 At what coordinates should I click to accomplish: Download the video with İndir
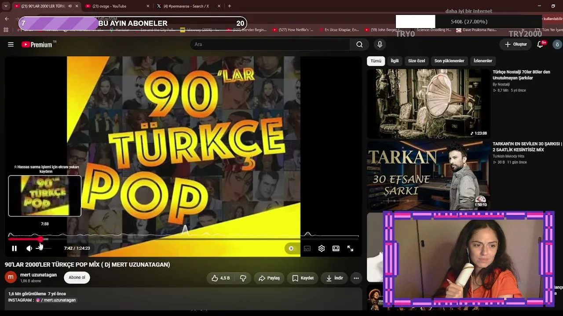click(334, 278)
